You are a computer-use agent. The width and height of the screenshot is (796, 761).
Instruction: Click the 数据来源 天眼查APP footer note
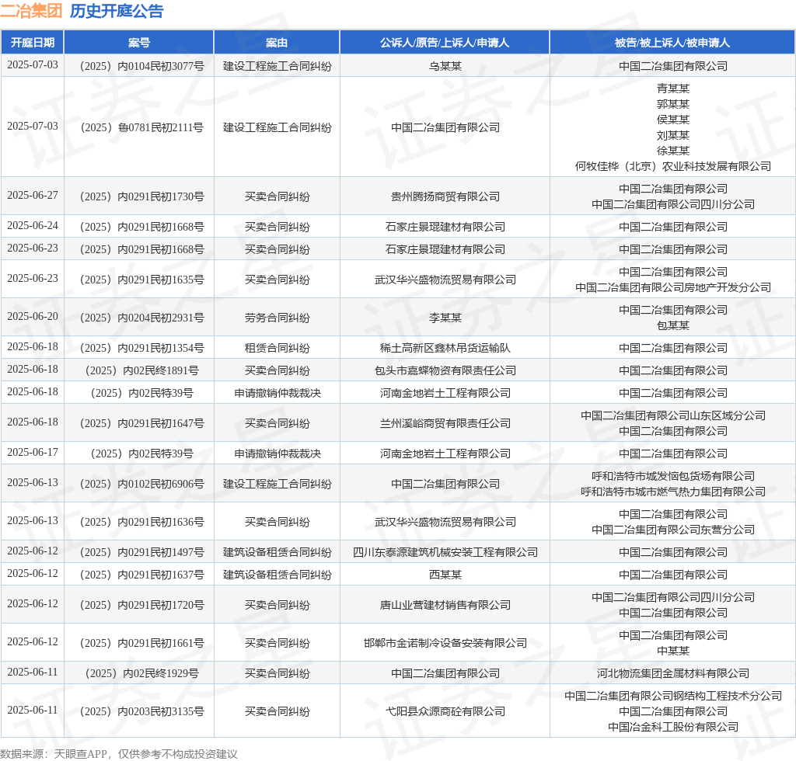119,753
